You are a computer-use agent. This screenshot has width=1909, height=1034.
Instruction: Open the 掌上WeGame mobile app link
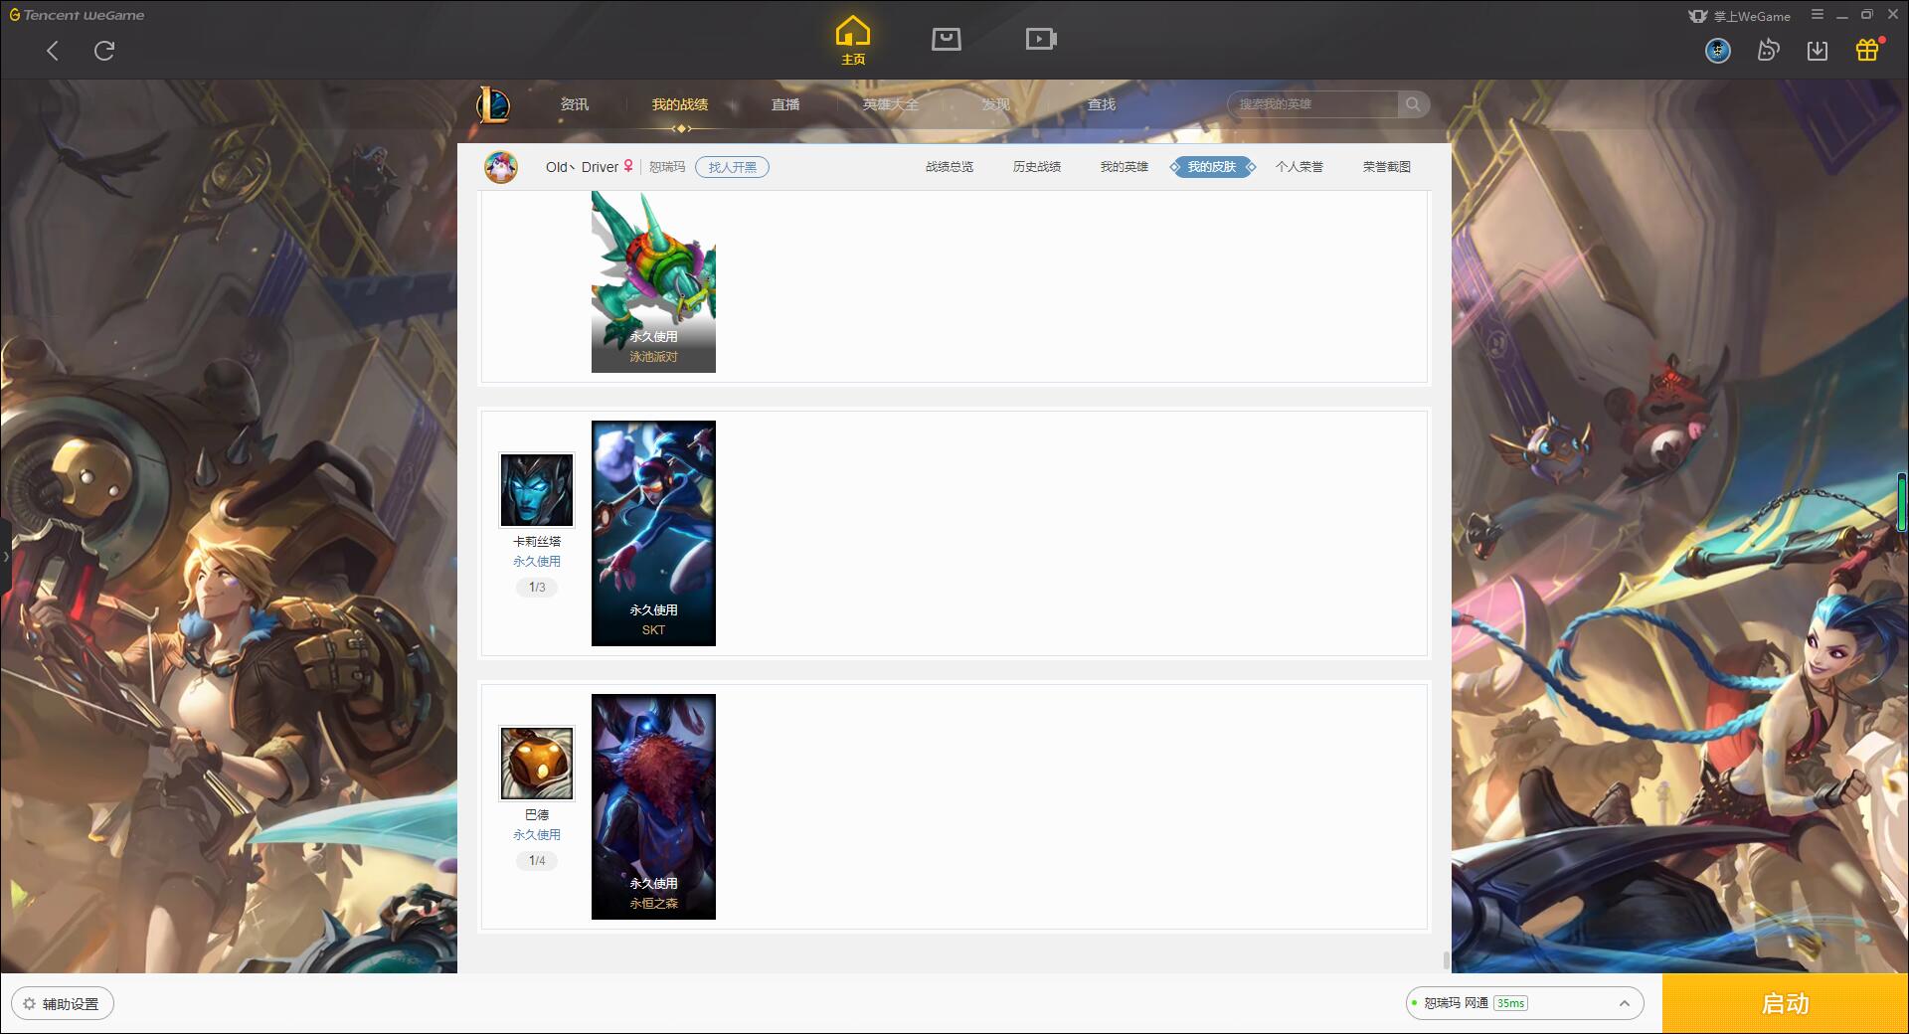pos(1739,16)
